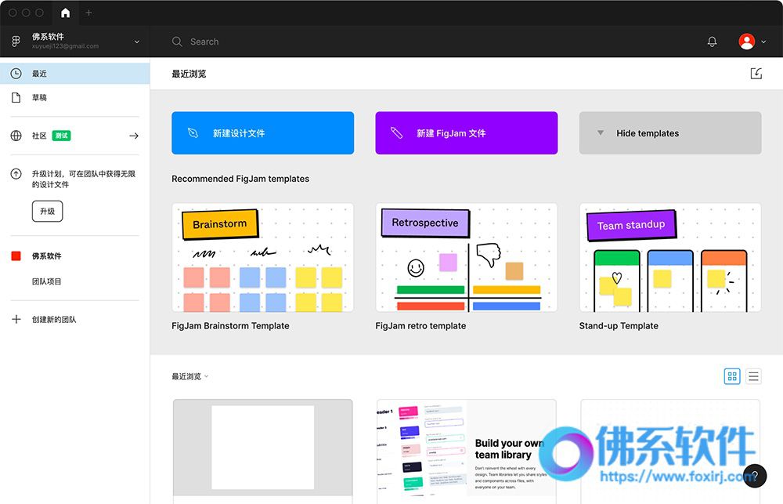Switch to grid view
The image size is (783, 504).
tap(732, 376)
